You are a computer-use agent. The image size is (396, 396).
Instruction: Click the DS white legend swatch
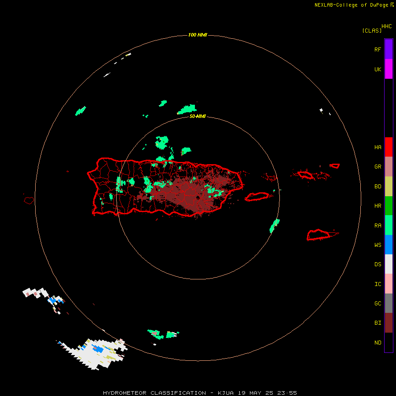tap(389, 264)
